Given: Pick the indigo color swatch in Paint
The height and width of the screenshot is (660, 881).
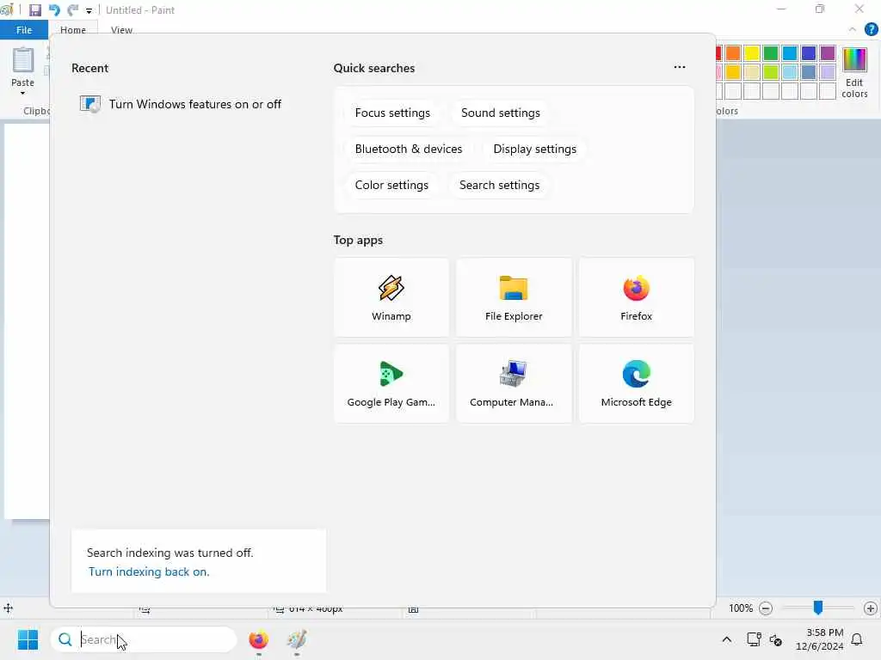Looking at the screenshot, I should coord(809,53).
